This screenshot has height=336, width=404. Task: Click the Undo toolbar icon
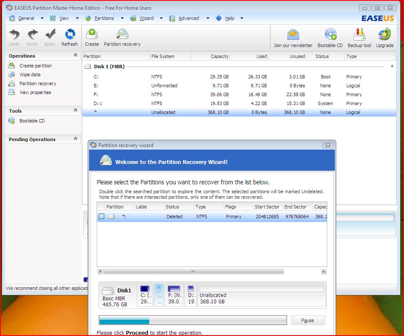pyautogui.click(x=14, y=34)
